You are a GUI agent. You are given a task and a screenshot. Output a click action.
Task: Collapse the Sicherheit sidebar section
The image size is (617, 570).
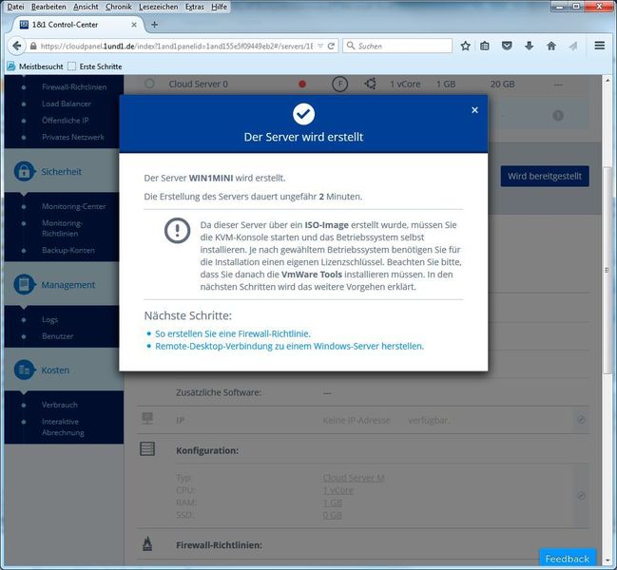[x=62, y=171]
